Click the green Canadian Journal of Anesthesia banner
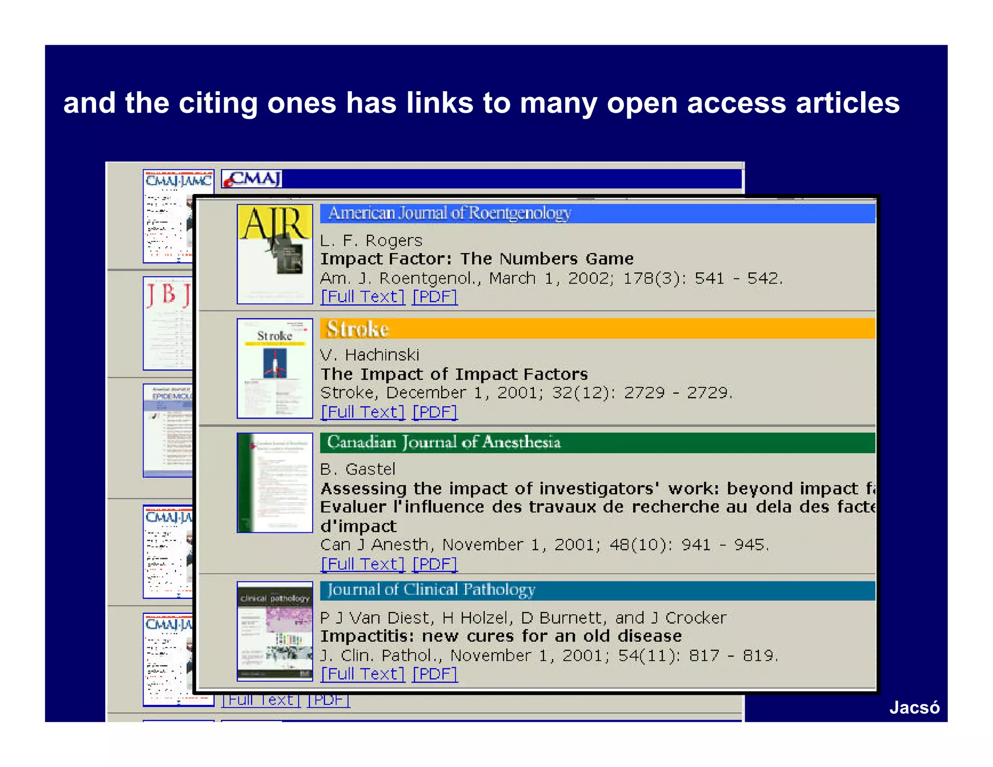The image size is (993, 767). (x=597, y=443)
